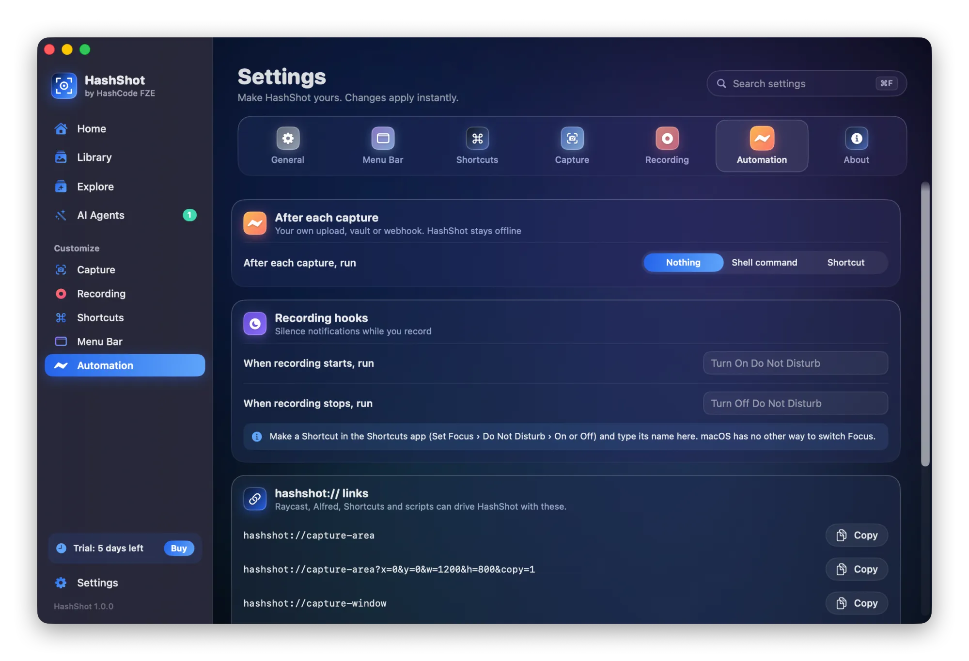Click the AI Agents notification badge
Image resolution: width=969 pixels, height=661 pixels.
189,215
